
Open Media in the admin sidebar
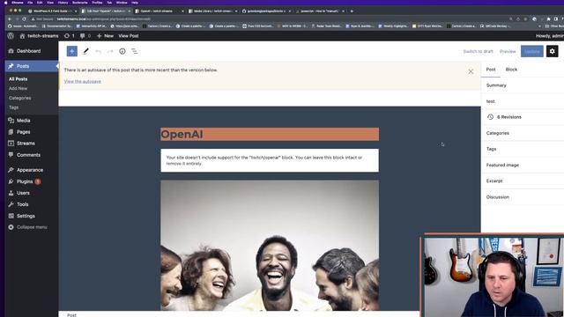(x=24, y=121)
